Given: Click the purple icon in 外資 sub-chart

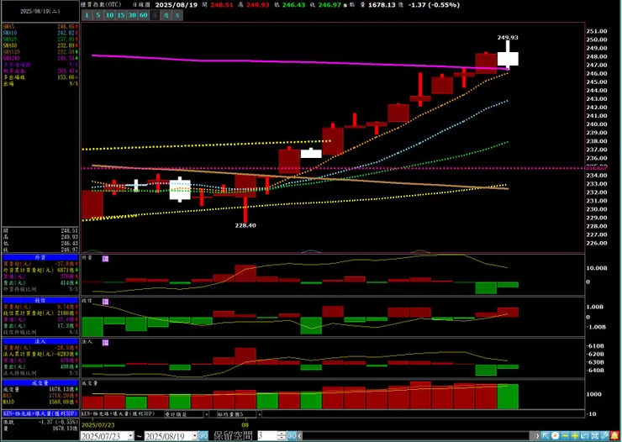Looking at the screenshot, I should (x=105, y=259).
